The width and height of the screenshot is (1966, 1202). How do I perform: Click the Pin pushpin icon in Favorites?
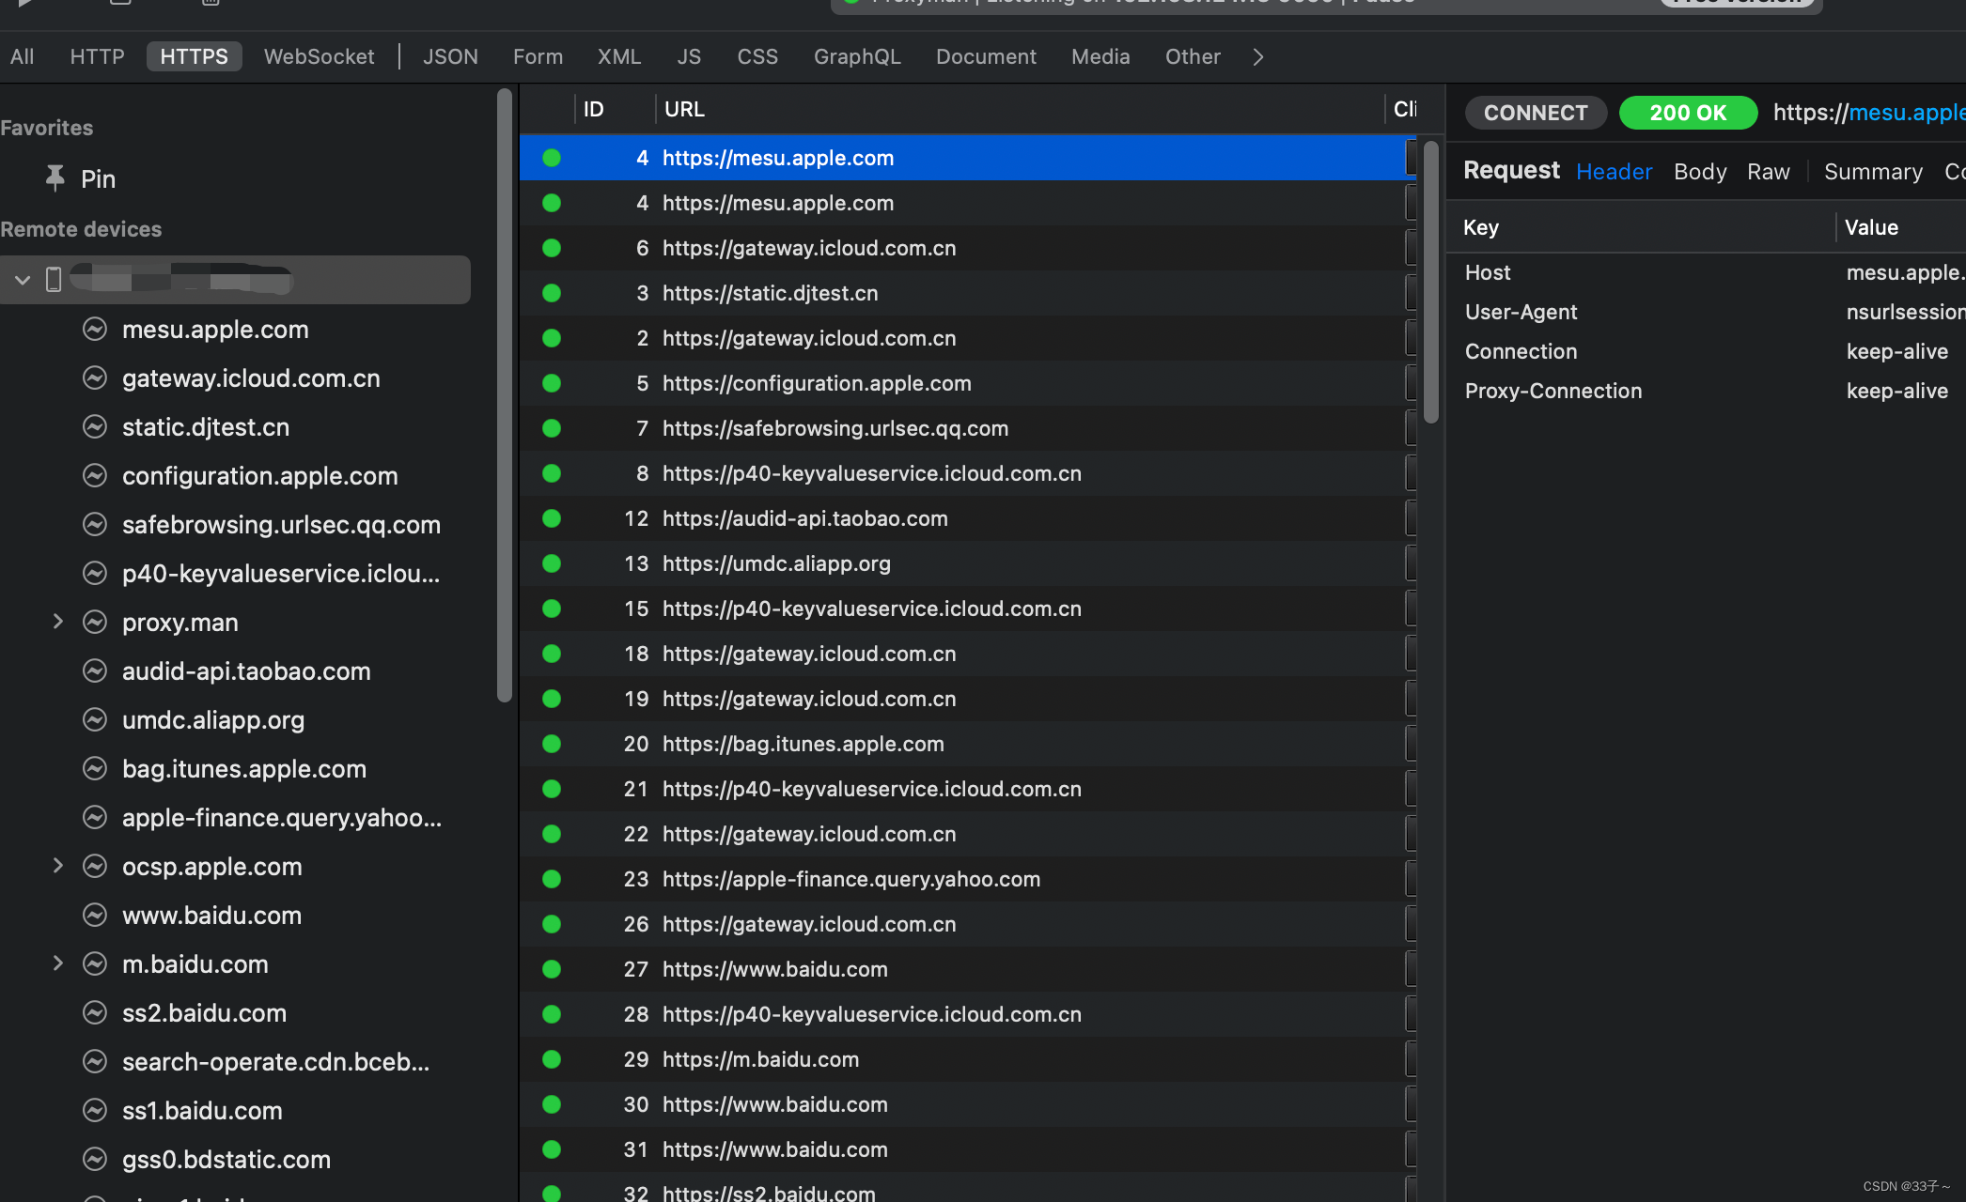55,178
